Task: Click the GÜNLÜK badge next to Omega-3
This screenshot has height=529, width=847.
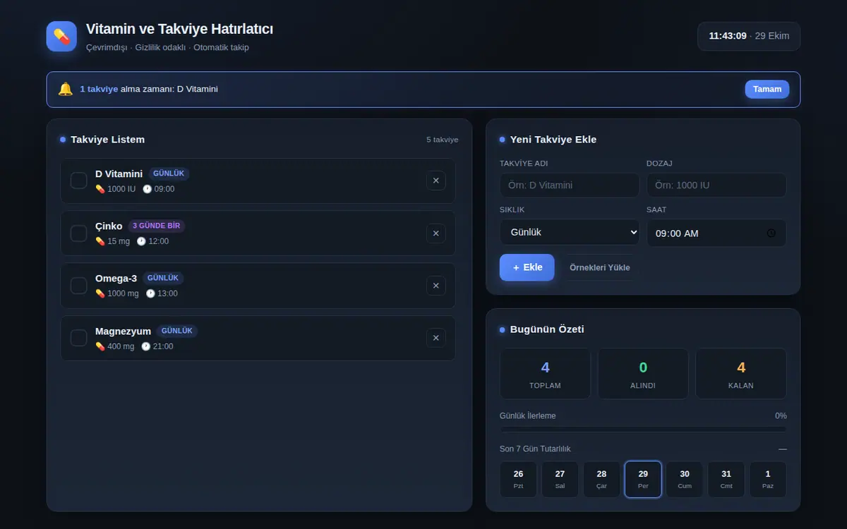Action: point(163,279)
